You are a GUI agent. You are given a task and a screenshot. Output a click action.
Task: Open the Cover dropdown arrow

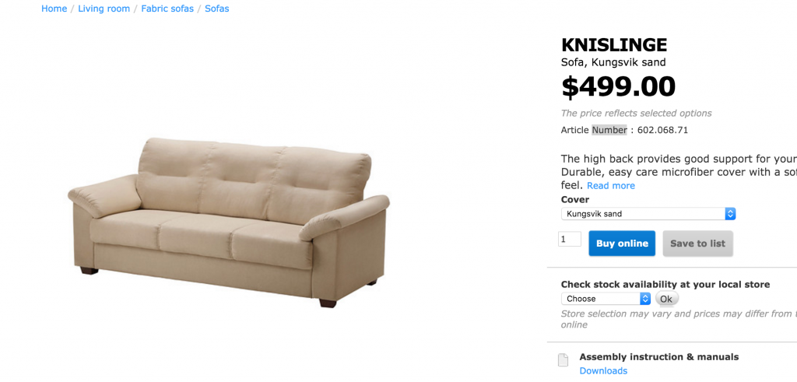coord(730,214)
